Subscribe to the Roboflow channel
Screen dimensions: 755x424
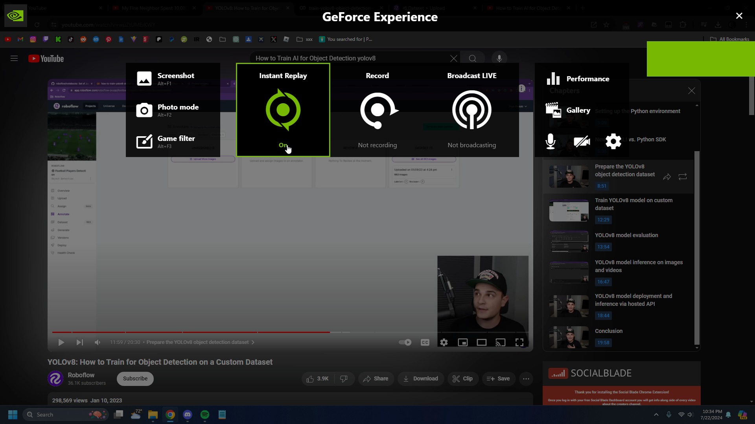coord(135,379)
